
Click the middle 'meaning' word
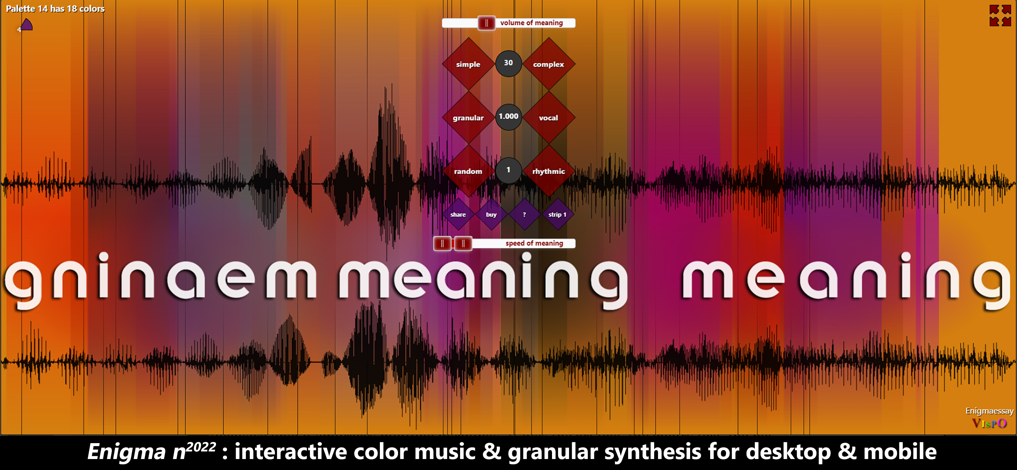click(483, 280)
